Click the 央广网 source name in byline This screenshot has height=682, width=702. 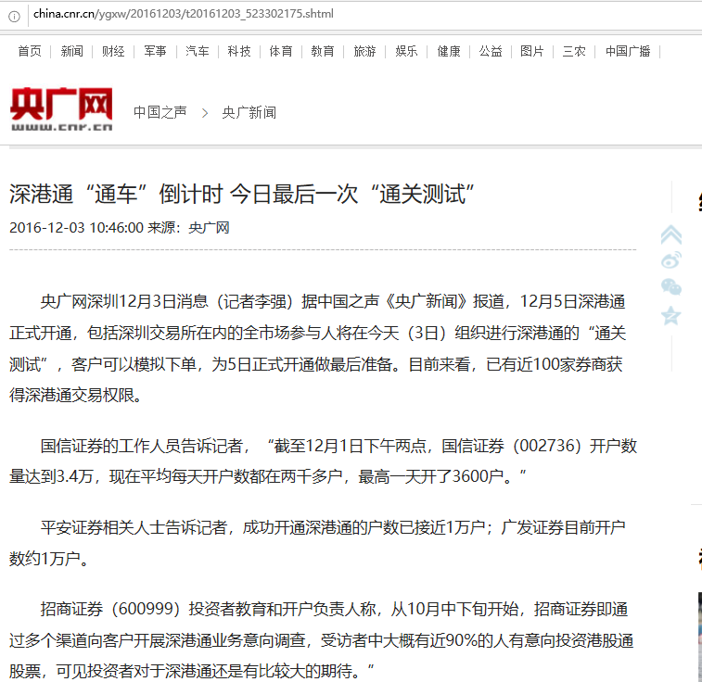(x=209, y=228)
